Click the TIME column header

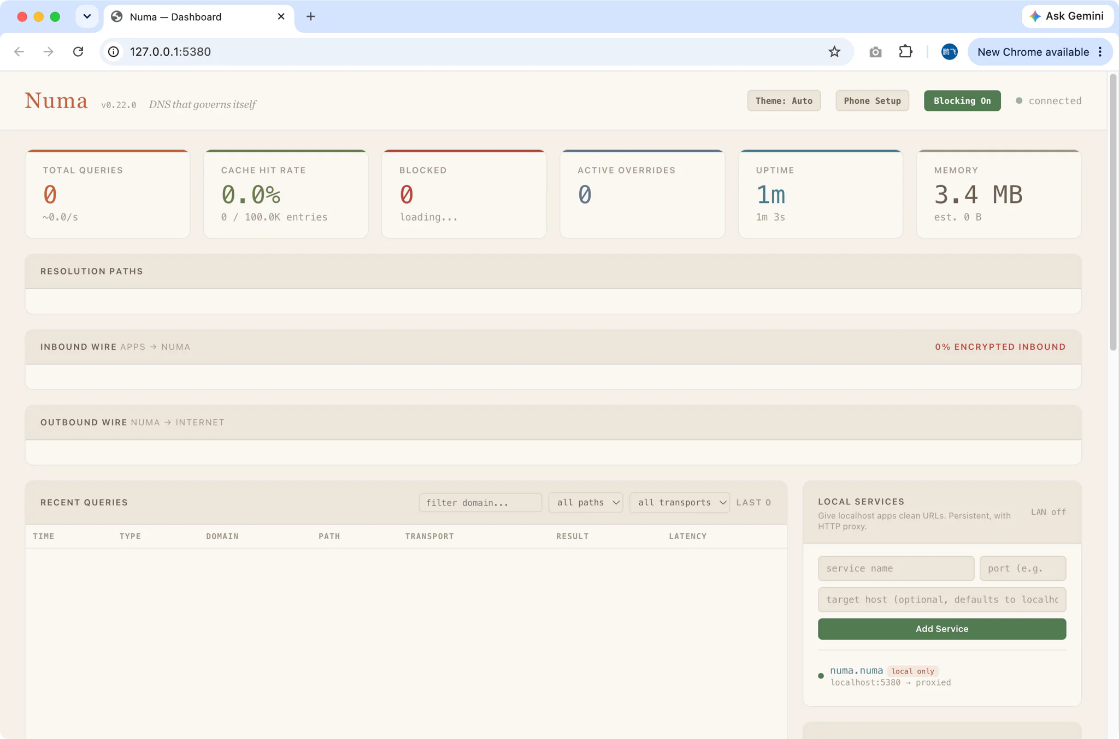44,537
